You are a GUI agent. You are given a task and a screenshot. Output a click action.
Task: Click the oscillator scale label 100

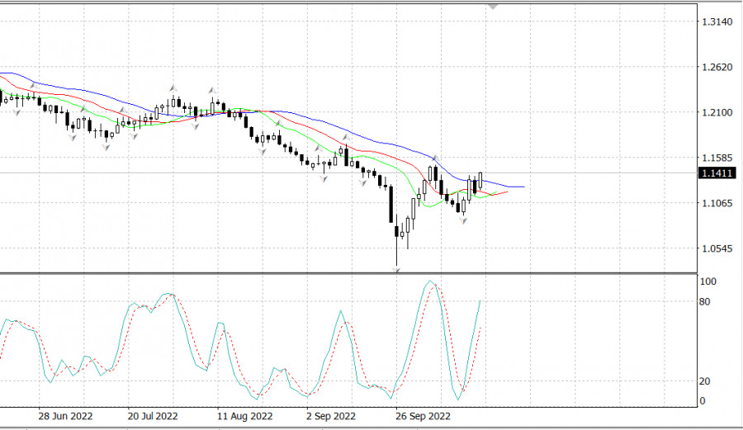click(x=708, y=282)
